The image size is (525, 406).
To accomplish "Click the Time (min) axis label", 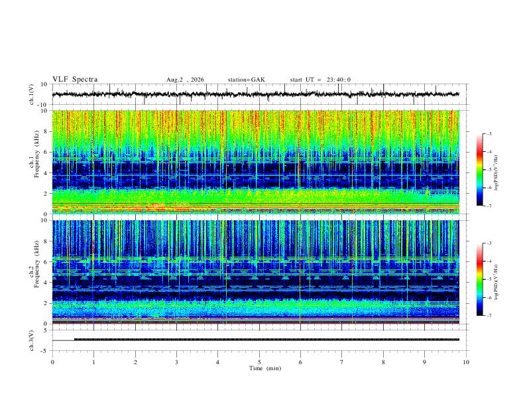I will coord(265,368).
